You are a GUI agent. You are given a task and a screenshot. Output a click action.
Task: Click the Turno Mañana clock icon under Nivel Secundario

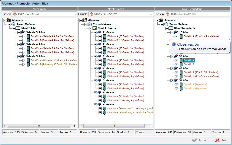click(x=166, y=24)
